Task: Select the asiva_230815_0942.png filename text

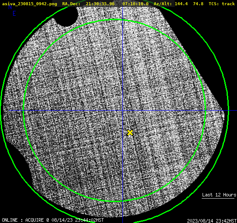Action: (x=30, y=4)
